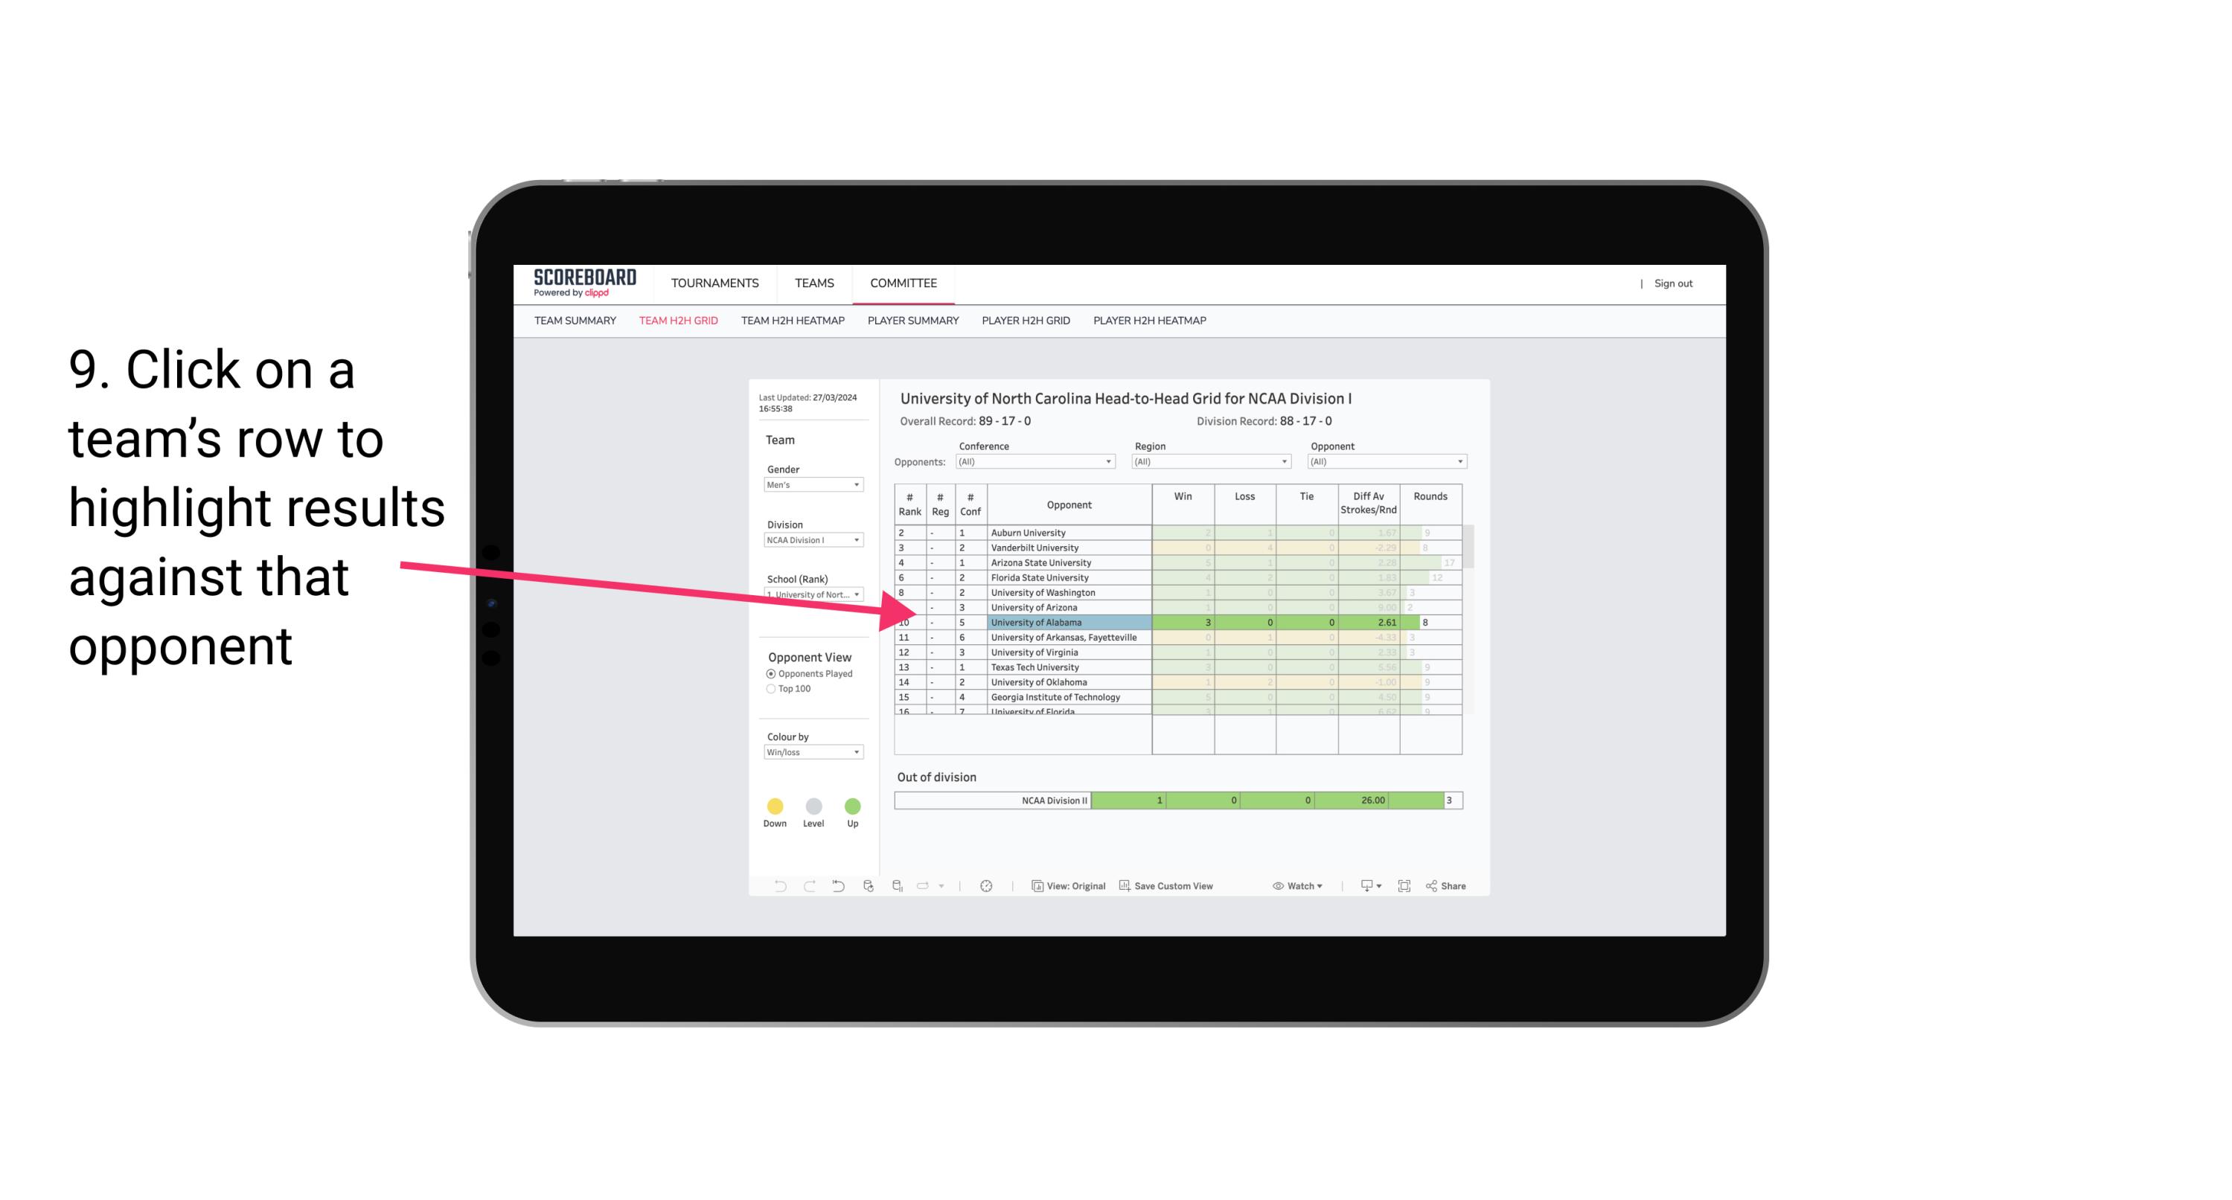Click the present/display icon
Image resolution: width=2232 pixels, height=1200 pixels.
1361,887
